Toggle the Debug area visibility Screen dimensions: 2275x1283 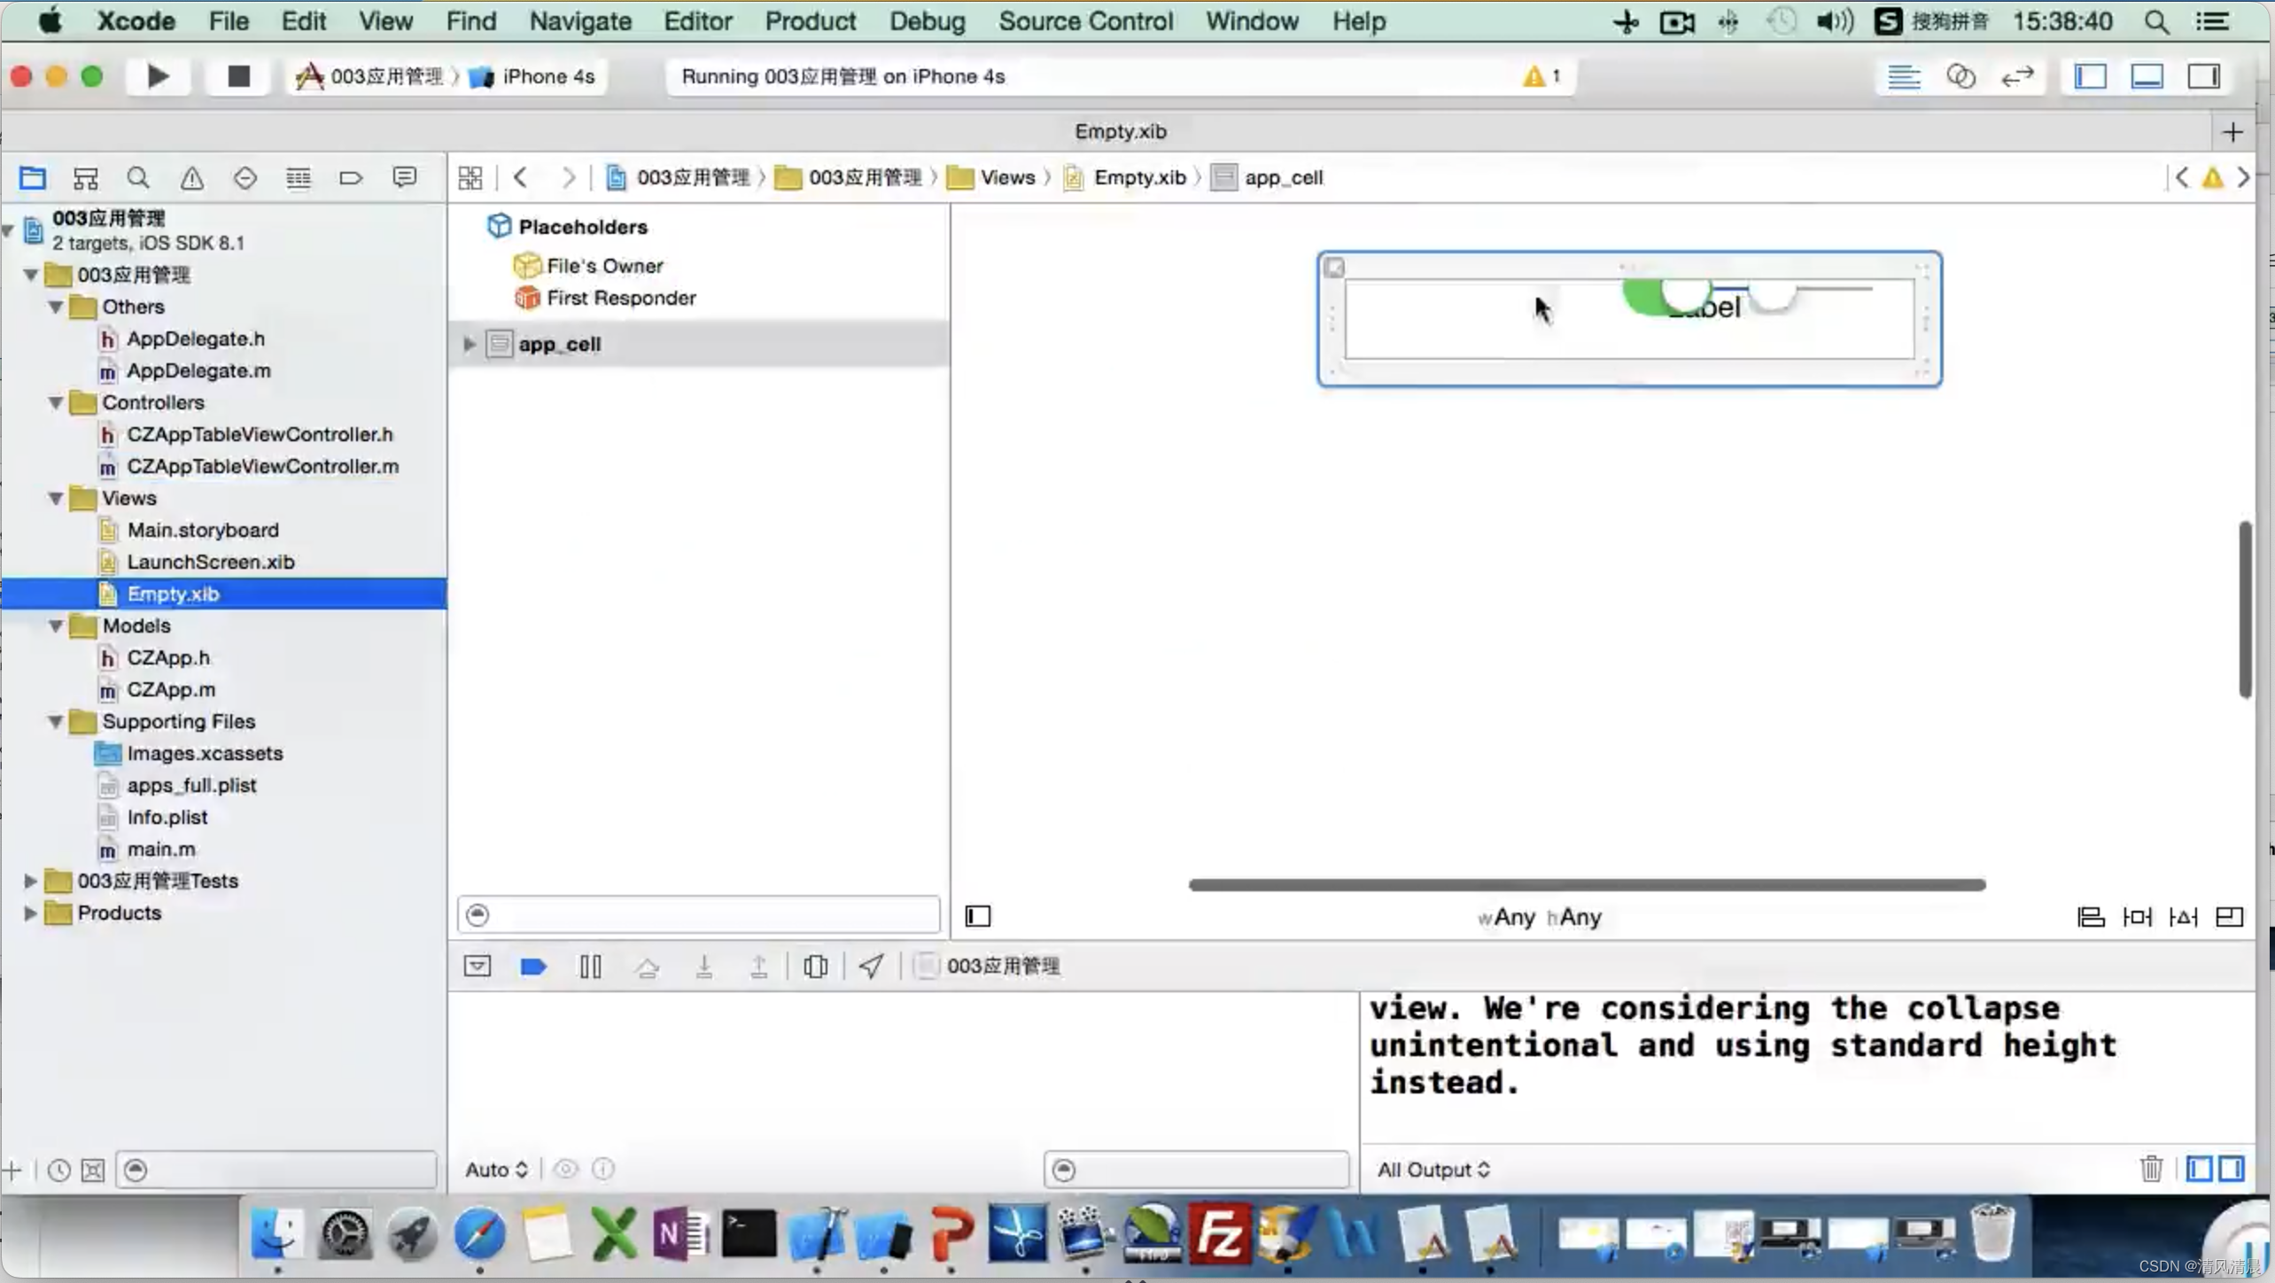coord(2147,77)
